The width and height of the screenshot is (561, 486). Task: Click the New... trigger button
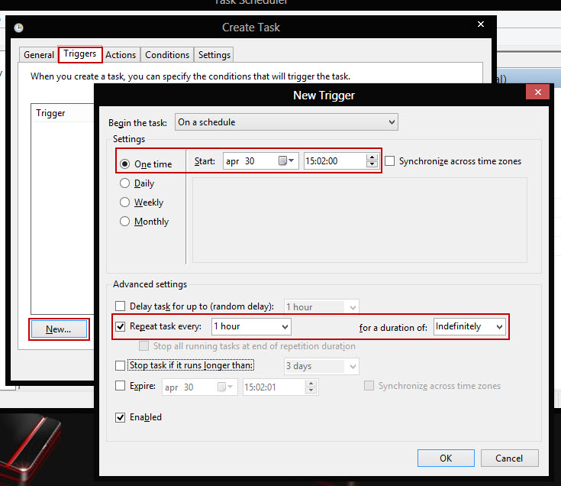59,329
